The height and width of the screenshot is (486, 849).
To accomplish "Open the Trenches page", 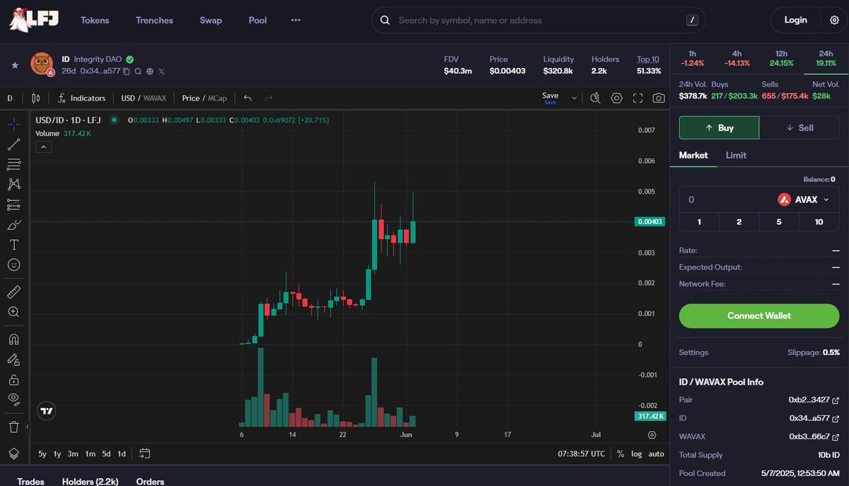I will click(154, 20).
